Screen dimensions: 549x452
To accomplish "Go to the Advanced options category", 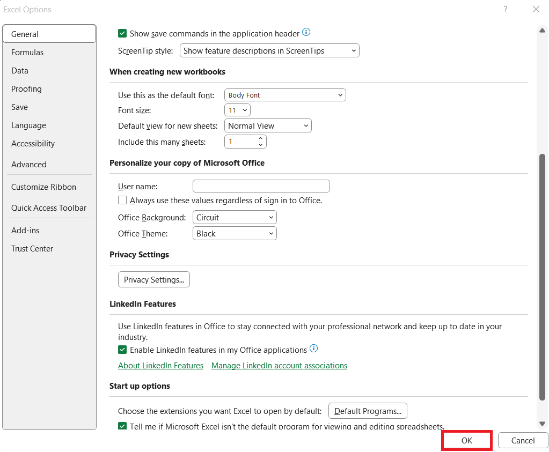I will (x=49, y=165).
